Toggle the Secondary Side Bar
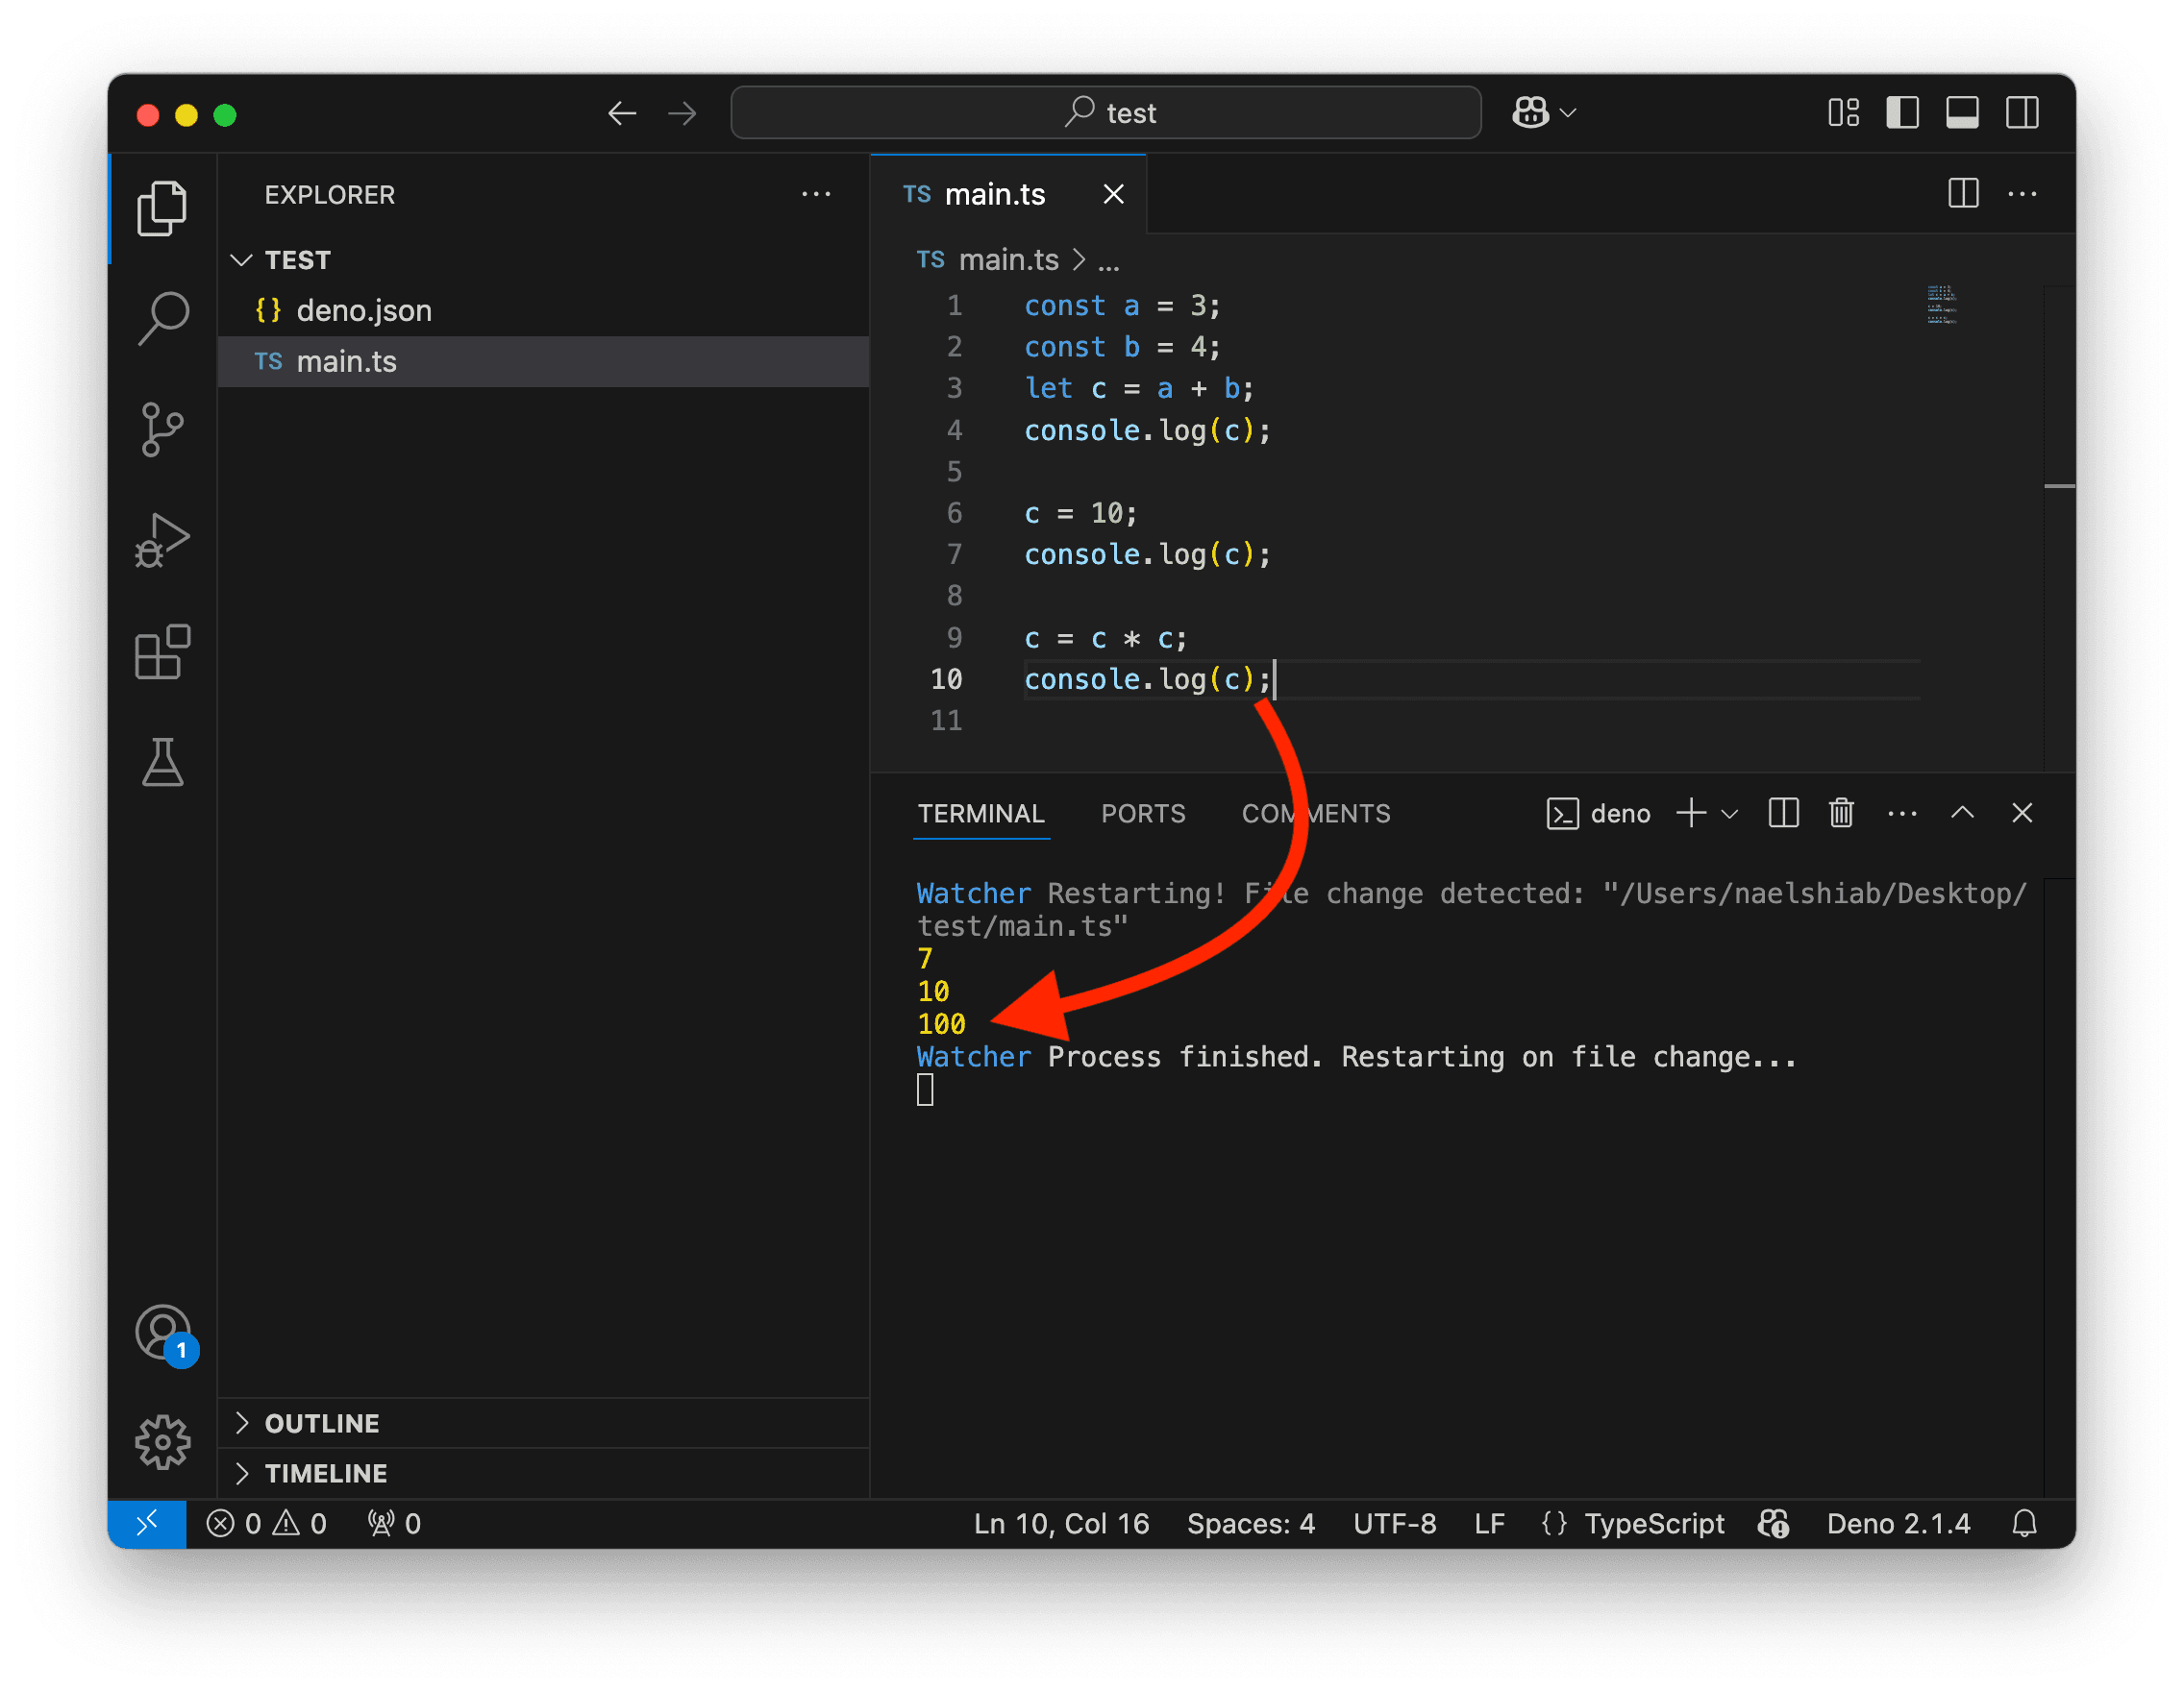This screenshot has height=1691, width=2184. tap(2023, 113)
